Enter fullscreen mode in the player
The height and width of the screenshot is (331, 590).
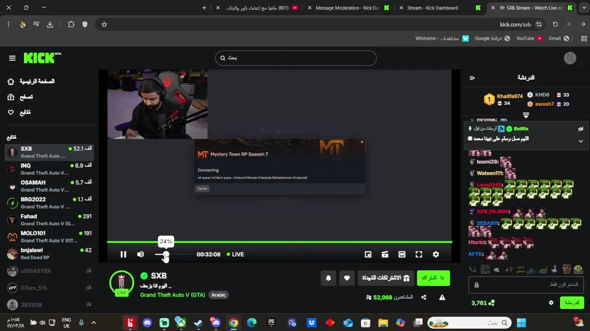click(419, 254)
